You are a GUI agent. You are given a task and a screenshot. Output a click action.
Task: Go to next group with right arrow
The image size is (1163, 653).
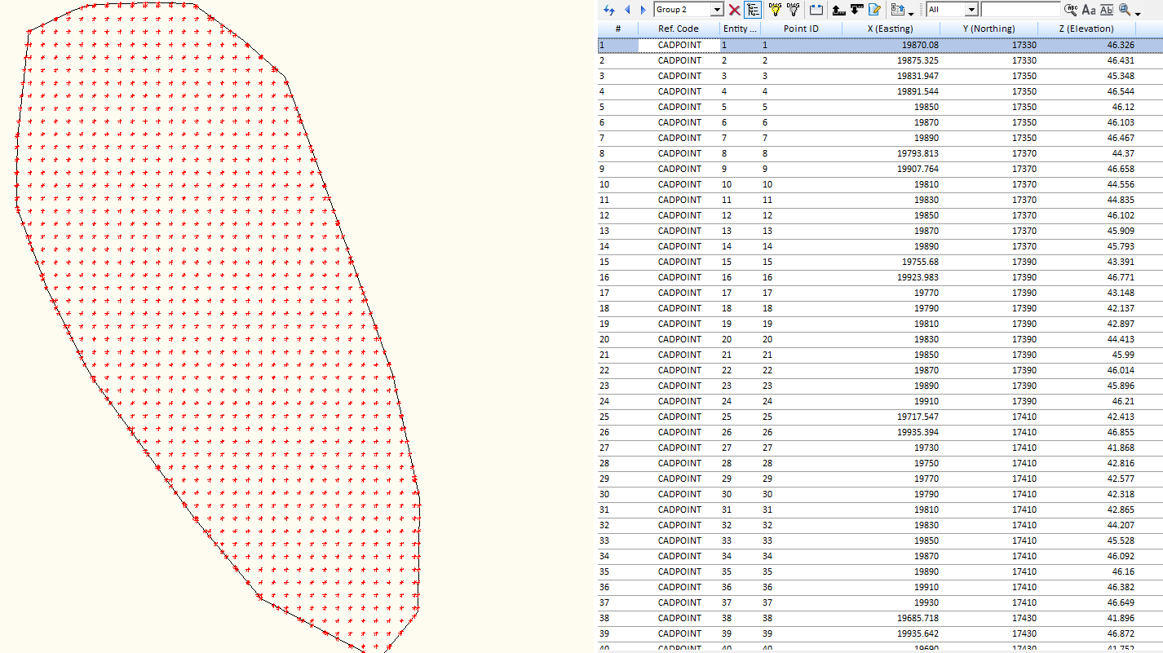click(643, 10)
